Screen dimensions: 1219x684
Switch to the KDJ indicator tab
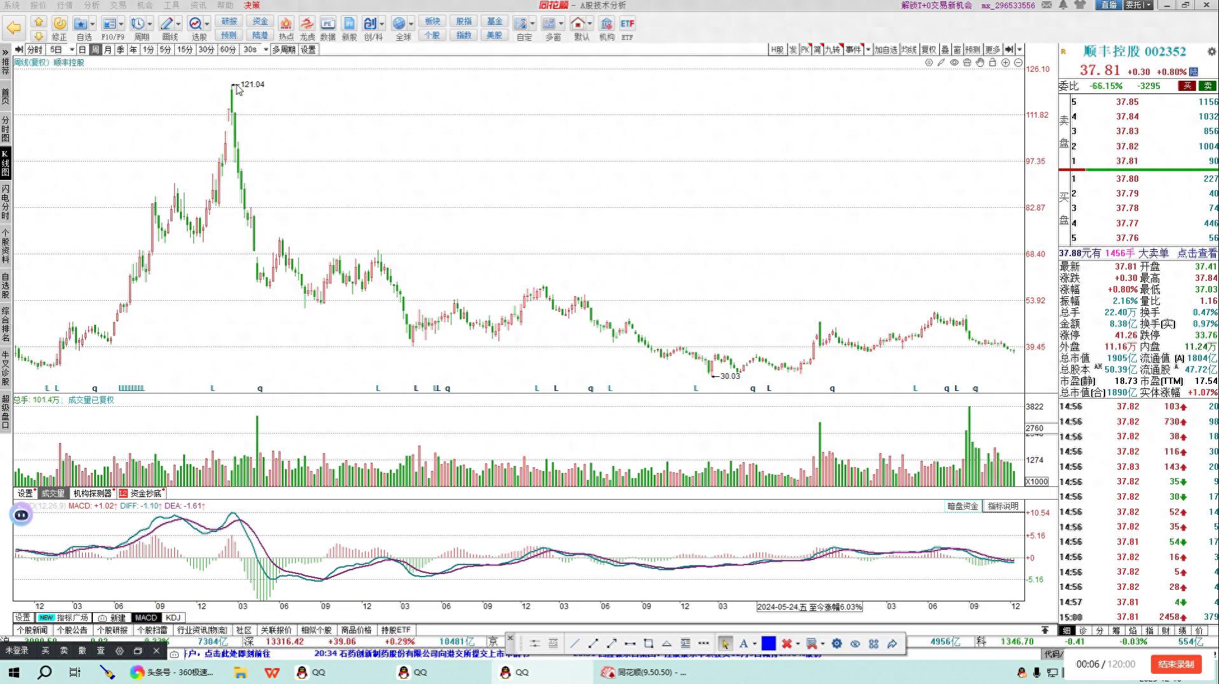point(172,617)
